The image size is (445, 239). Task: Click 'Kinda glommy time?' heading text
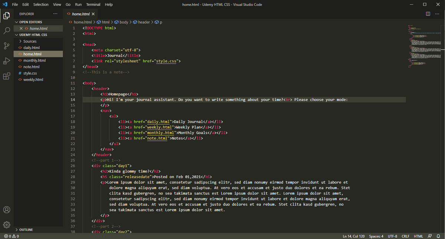[x=129, y=171]
